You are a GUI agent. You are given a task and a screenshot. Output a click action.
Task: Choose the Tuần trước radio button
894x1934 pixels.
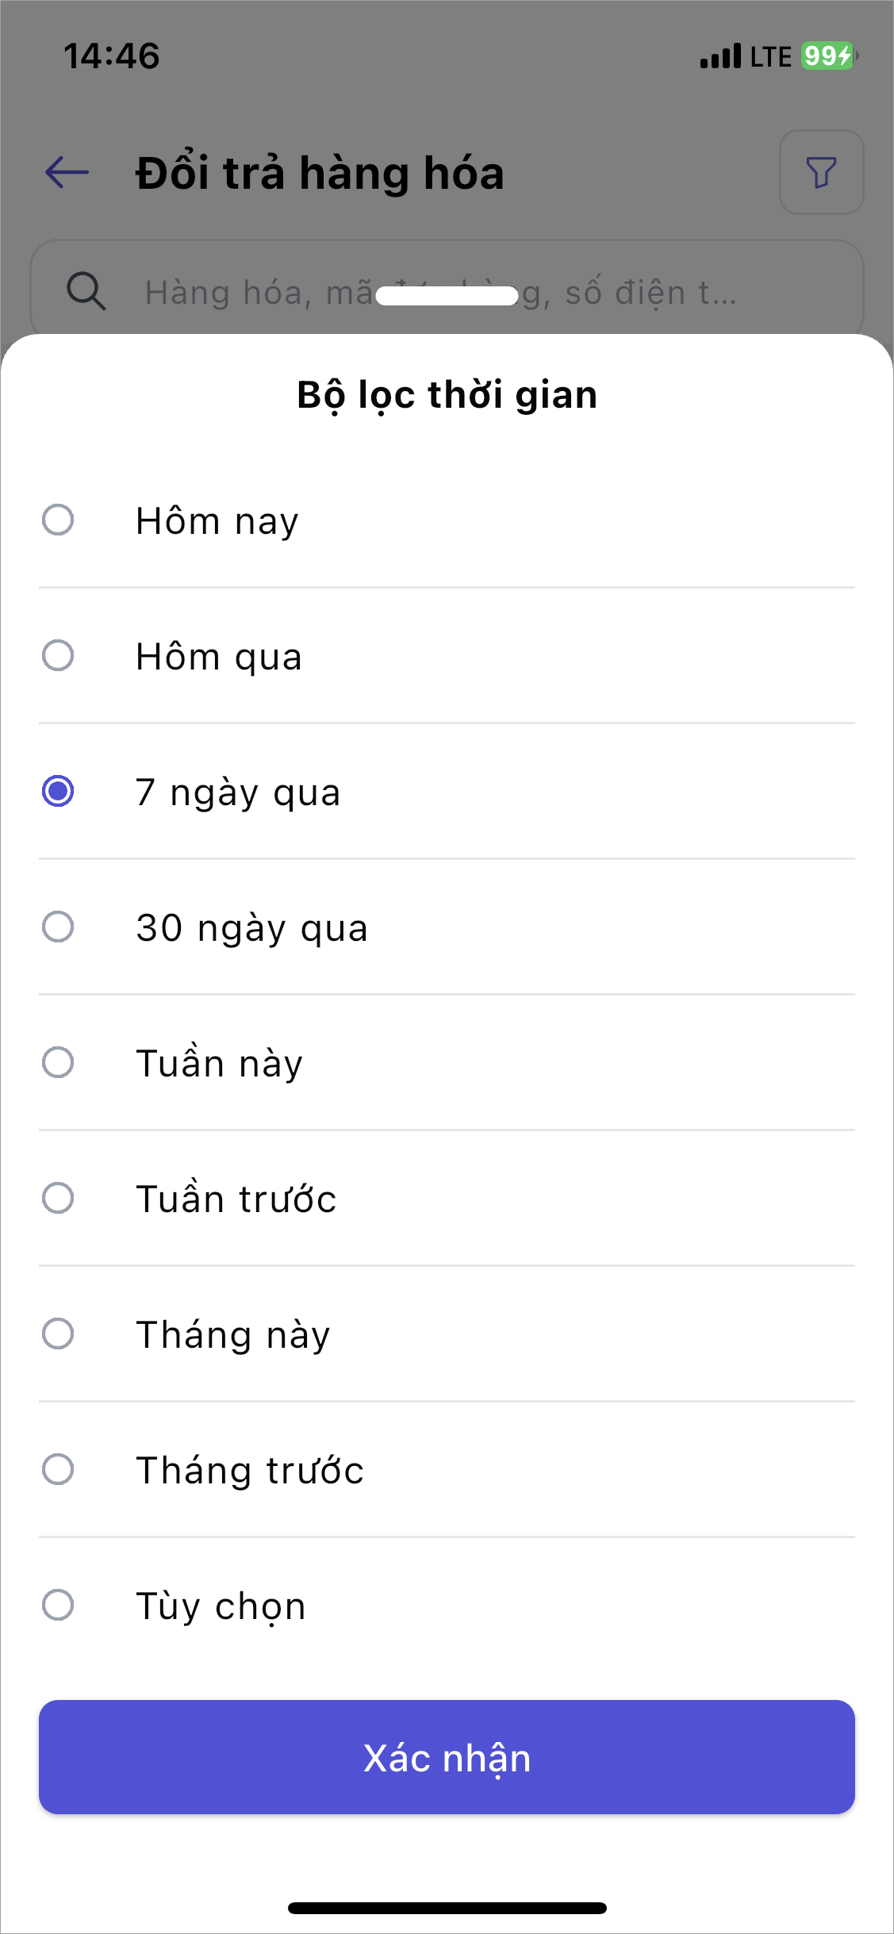point(58,1199)
